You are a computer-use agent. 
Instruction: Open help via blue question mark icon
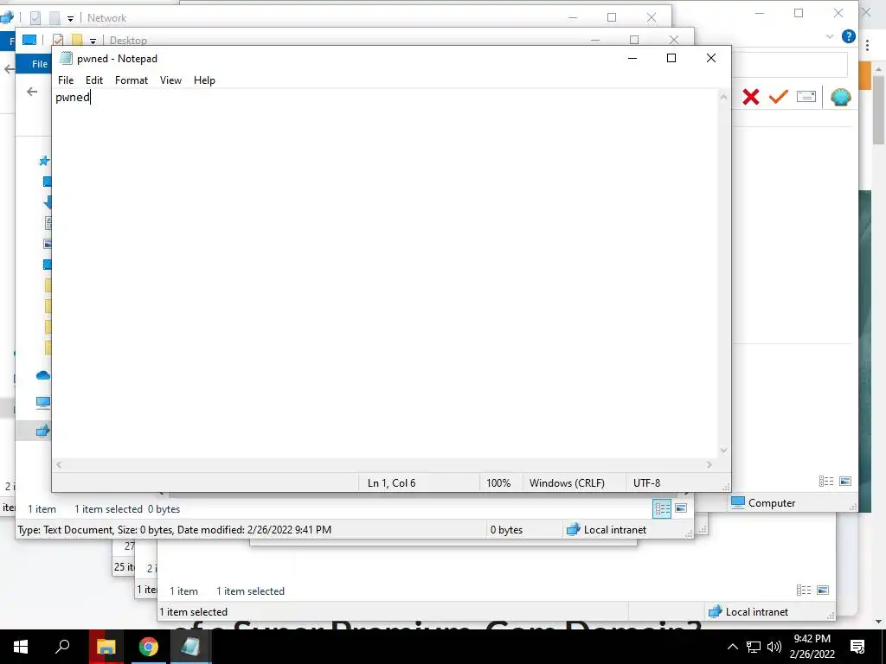pyautogui.click(x=848, y=36)
